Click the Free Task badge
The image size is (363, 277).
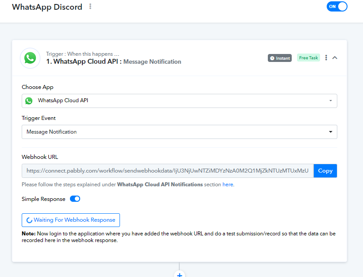point(309,58)
